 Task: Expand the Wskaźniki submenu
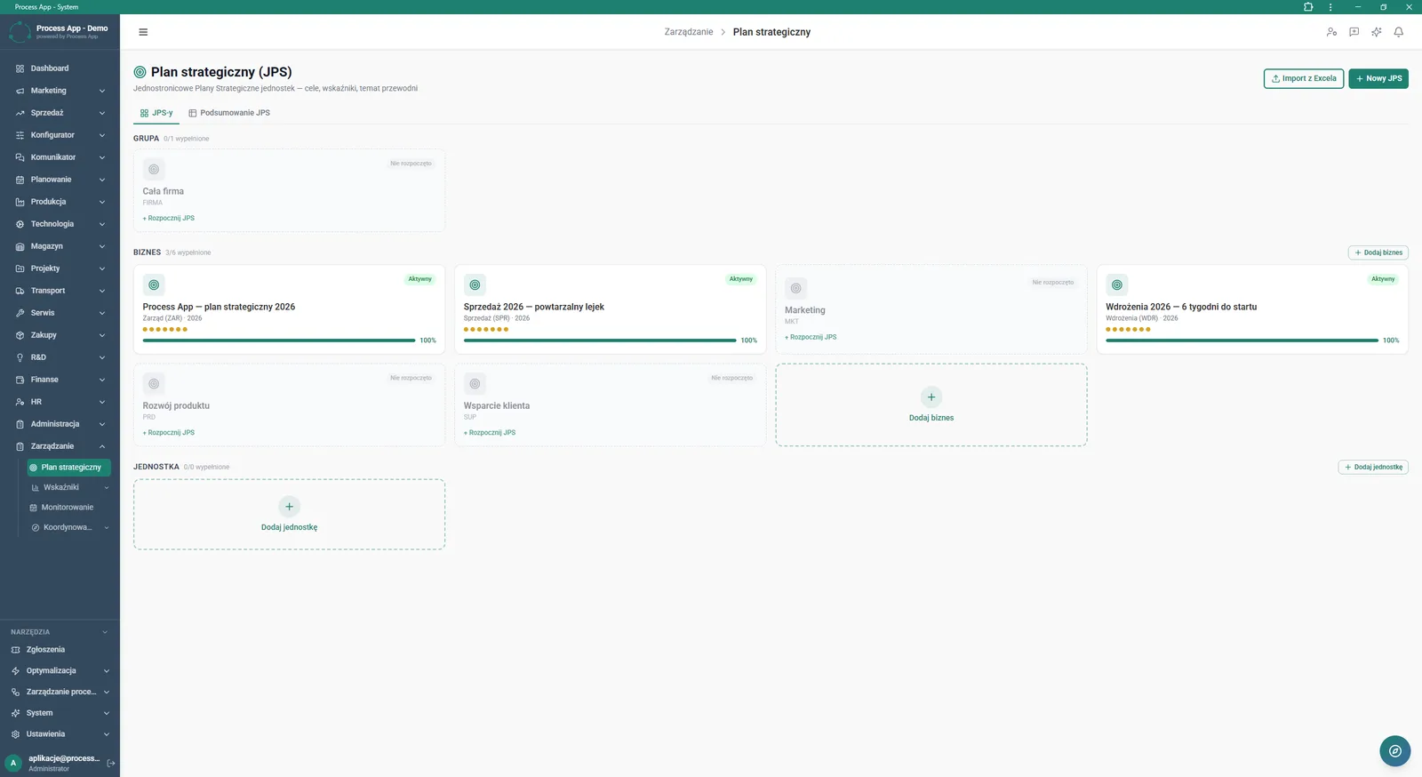pyautogui.click(x=69, y=487)
